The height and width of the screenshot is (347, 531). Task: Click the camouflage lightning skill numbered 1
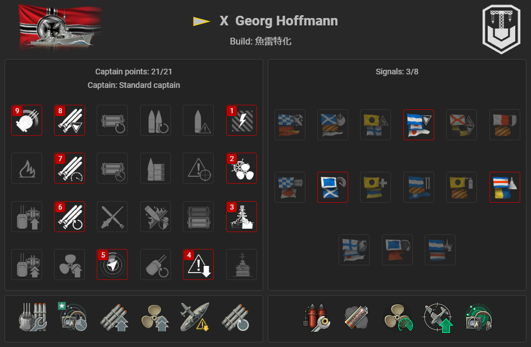[x=241, y=121]
